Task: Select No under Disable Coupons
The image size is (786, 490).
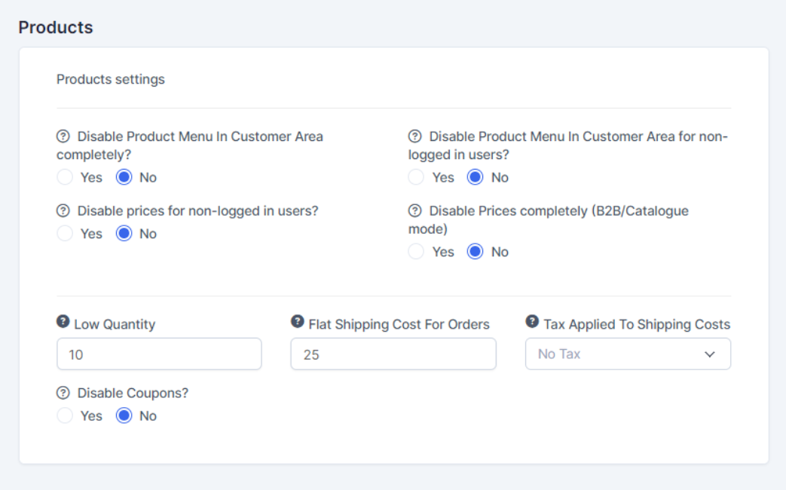Action: (124, 415)
